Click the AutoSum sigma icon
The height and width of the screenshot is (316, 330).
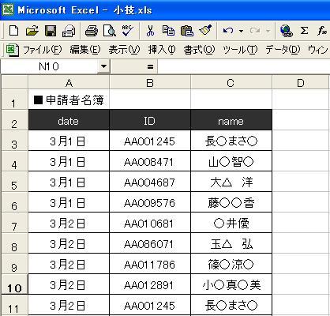(x=304, y=31)
